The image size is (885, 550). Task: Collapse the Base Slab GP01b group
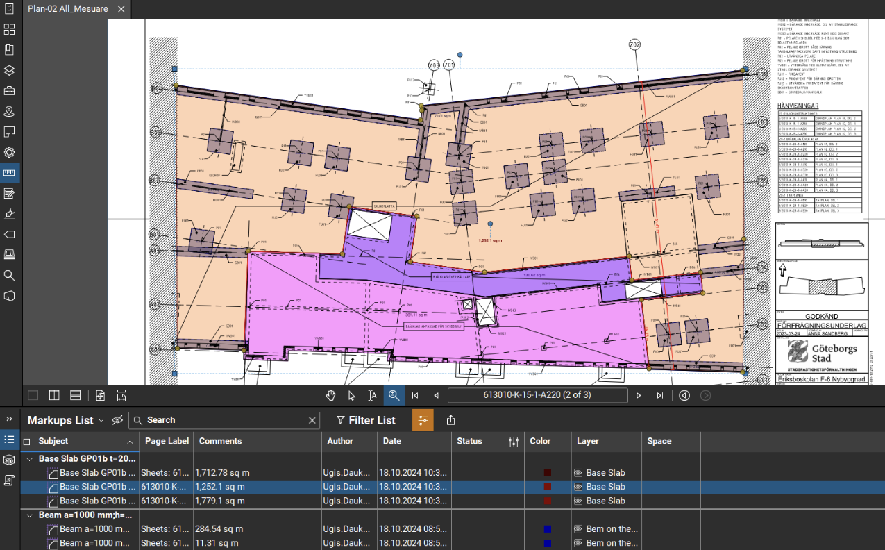click(30, 459)
